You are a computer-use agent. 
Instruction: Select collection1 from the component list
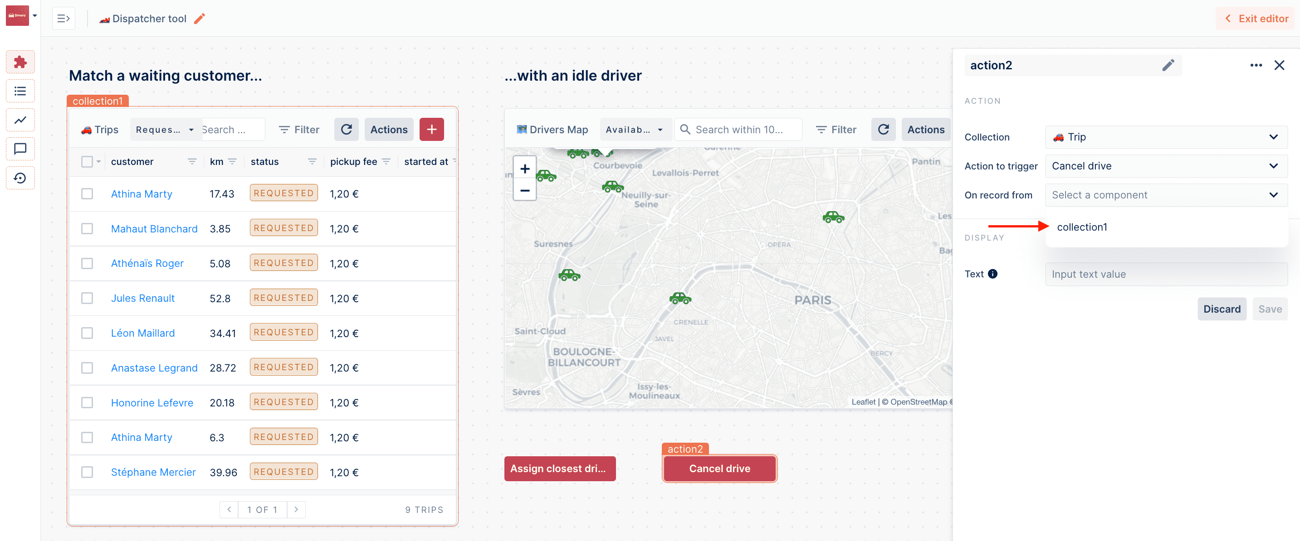click(1082, 227)
